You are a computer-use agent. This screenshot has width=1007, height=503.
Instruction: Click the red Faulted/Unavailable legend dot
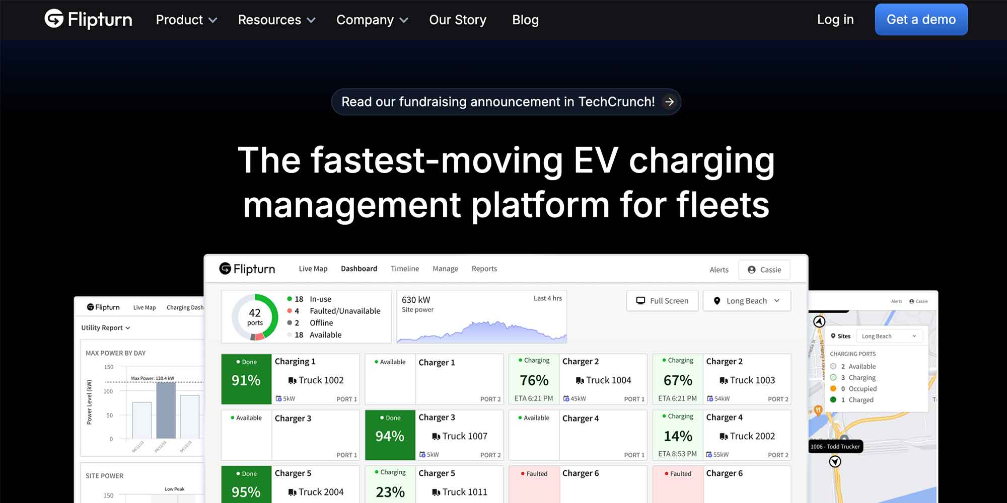tap(290, 311)
